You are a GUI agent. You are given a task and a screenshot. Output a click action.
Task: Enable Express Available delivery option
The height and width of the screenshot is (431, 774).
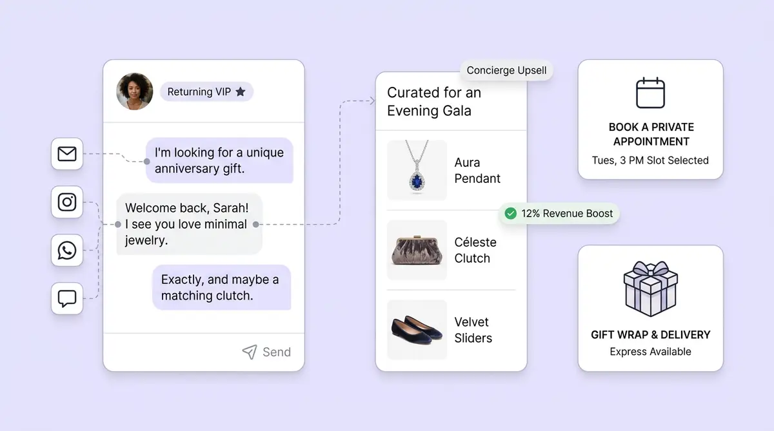tap(650, 352)
